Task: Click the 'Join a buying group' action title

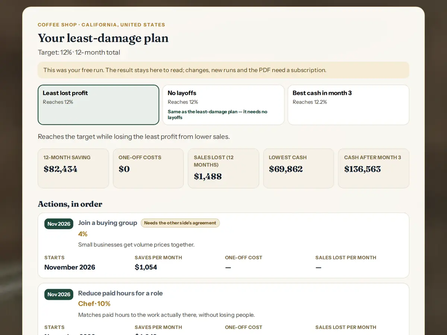Action: [x=108, y=223]
